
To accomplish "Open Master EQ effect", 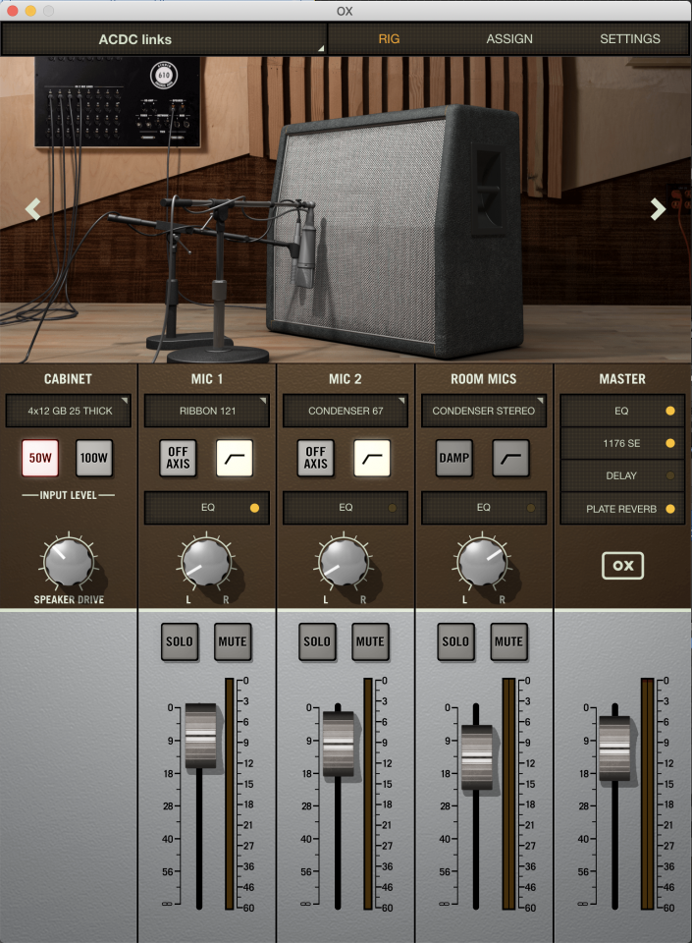I will [622, 411].
